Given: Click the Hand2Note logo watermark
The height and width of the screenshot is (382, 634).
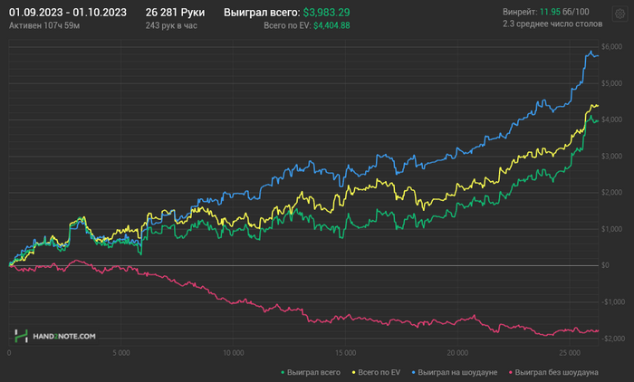Looking at the screenshot, I should [21, 336].
